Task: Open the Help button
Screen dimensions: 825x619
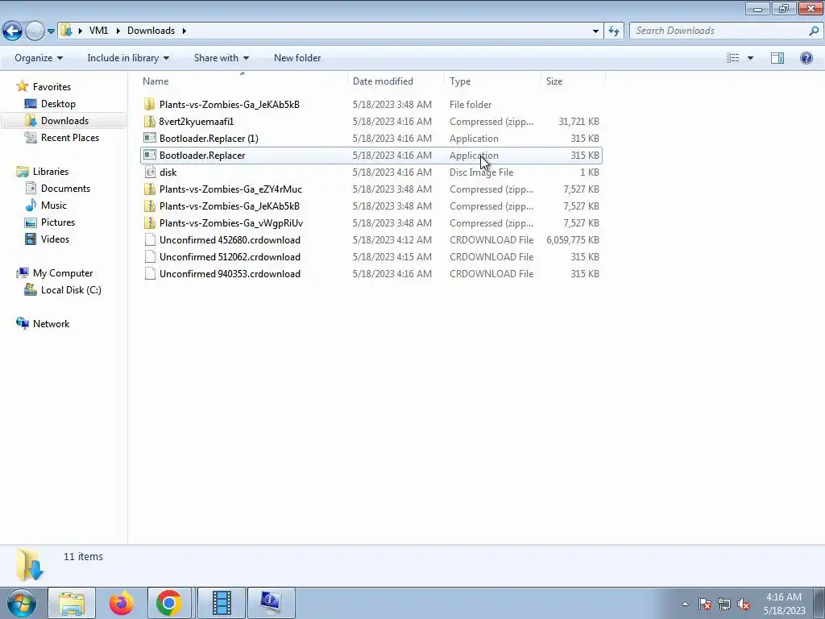Action: tap(806, 58)
